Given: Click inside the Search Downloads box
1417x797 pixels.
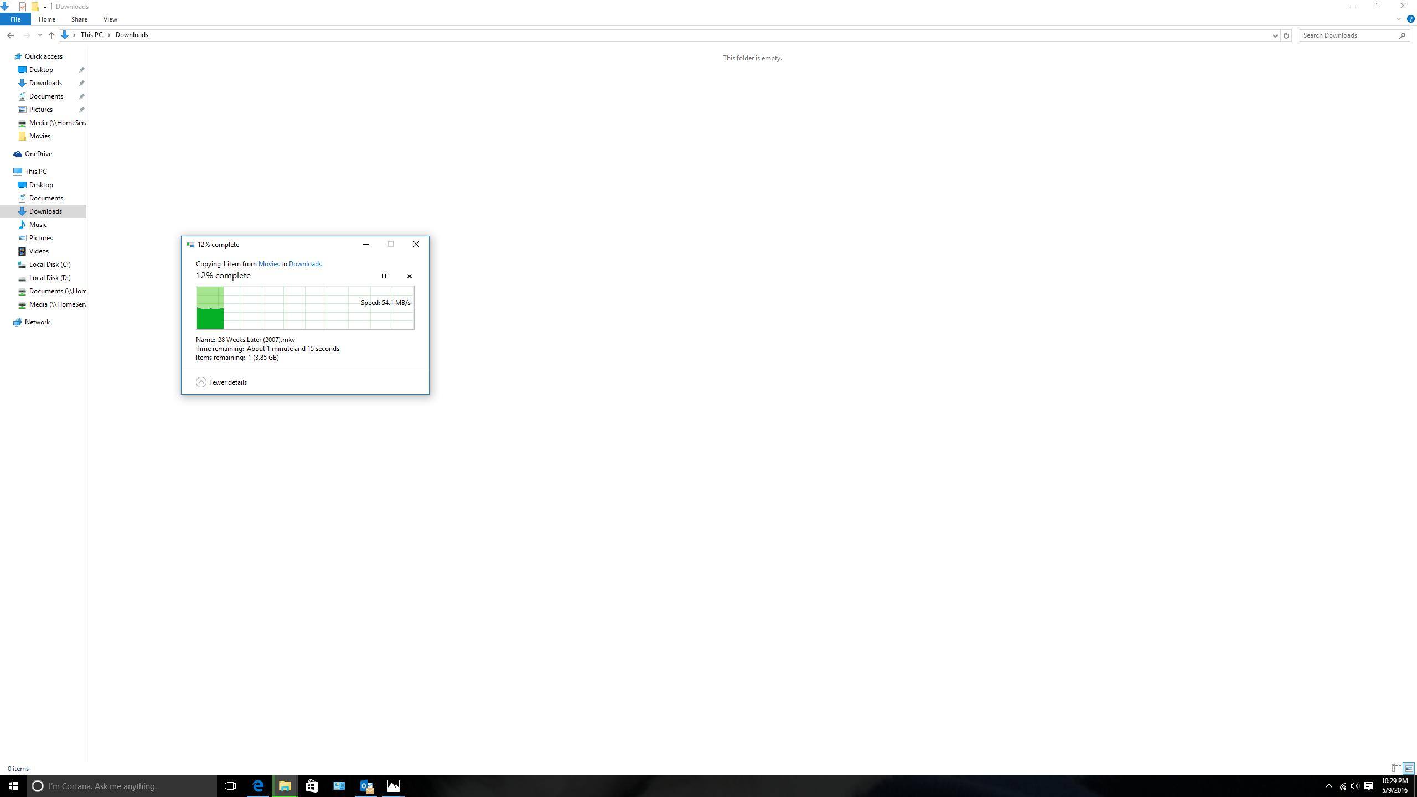Looking at the screenshot, I should tap(1351, 35).
